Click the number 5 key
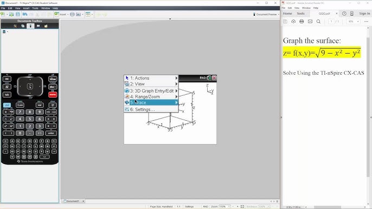Image resolution: width=372 pixels, height=209 pixels. coord(30,119)
